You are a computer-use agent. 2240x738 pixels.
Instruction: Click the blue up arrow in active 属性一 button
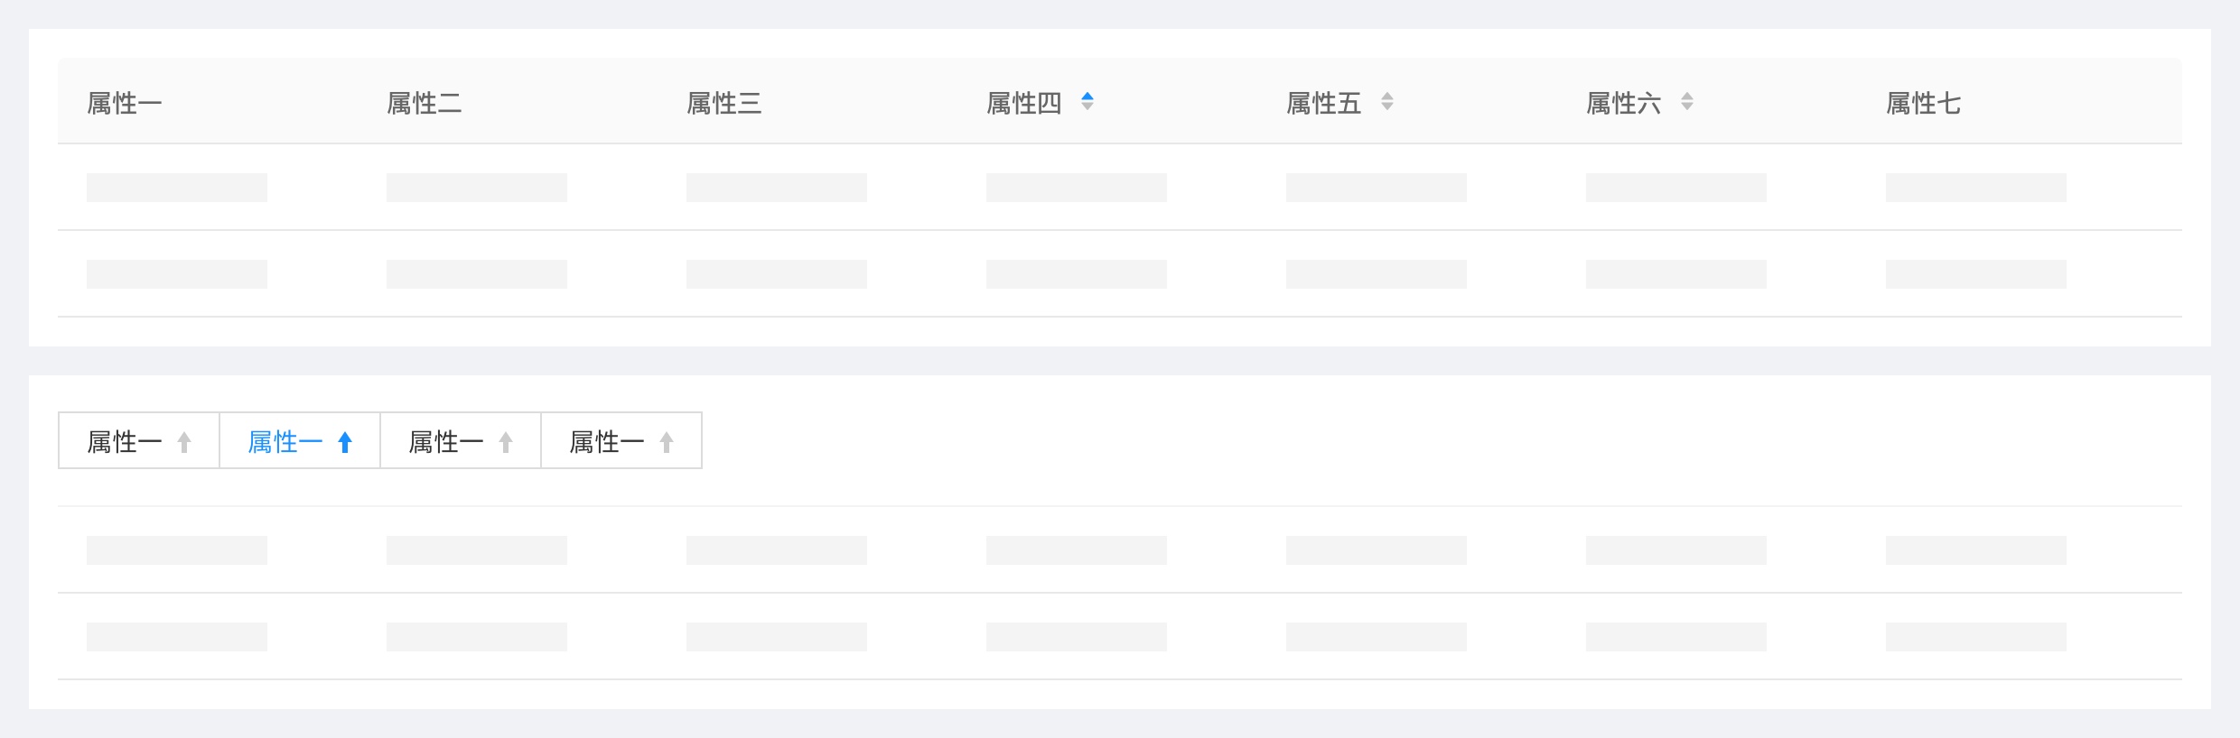[345, 442]
